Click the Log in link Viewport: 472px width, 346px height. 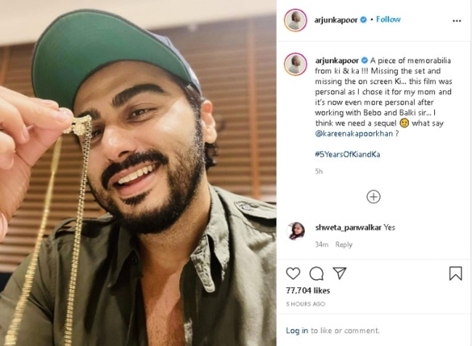tap(297, 331)
